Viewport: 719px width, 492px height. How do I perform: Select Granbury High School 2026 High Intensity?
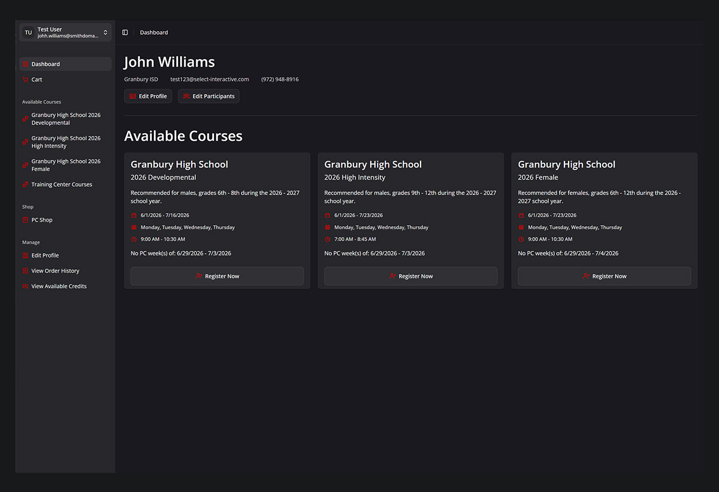click(66, 142)
